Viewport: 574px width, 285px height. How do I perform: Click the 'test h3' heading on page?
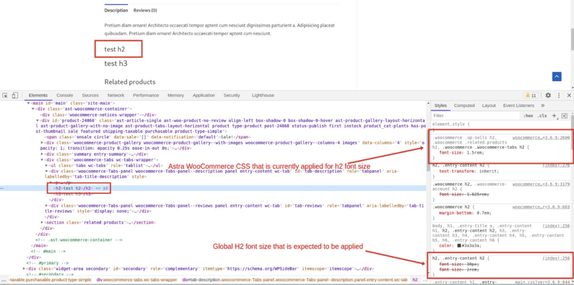(116, 64)
